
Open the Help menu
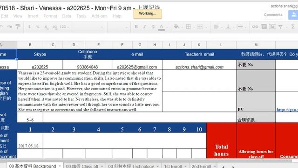(x=117, y=16)
